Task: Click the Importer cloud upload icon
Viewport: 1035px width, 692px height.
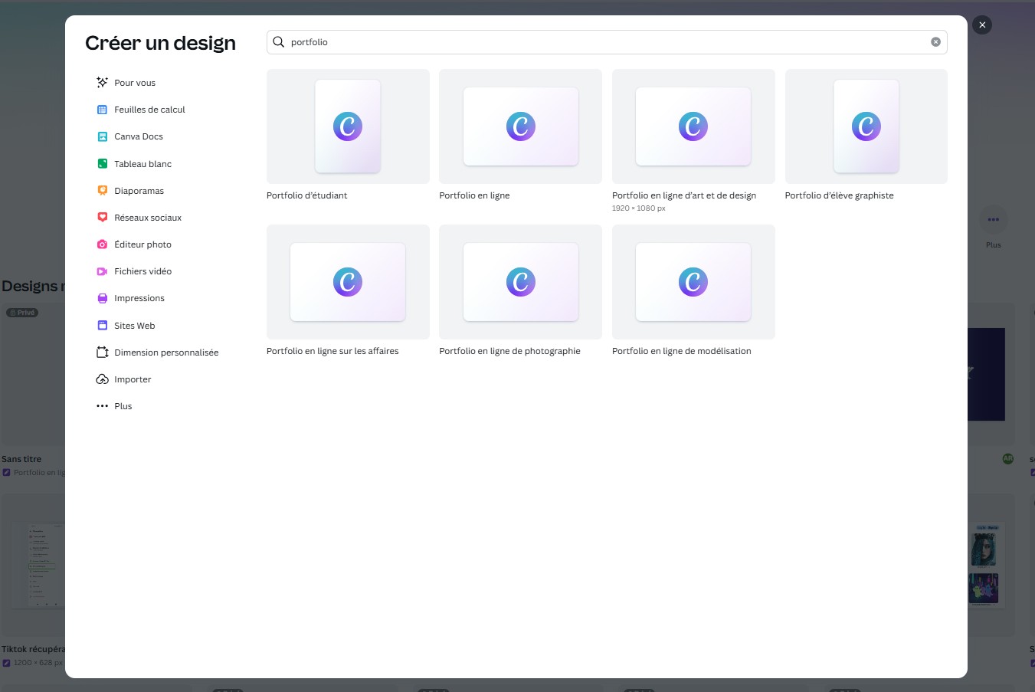Action: coord(102,379)
